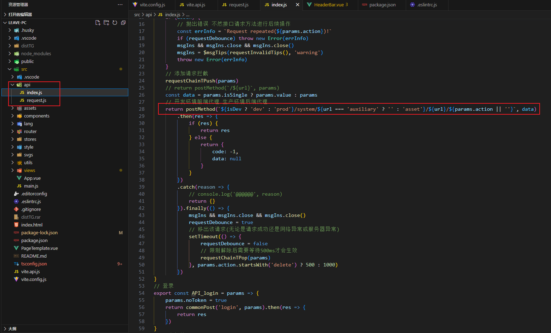Click the New Folder icon in explorer
The height and width of the screenshot is (333, 551).
coord(106,23)
